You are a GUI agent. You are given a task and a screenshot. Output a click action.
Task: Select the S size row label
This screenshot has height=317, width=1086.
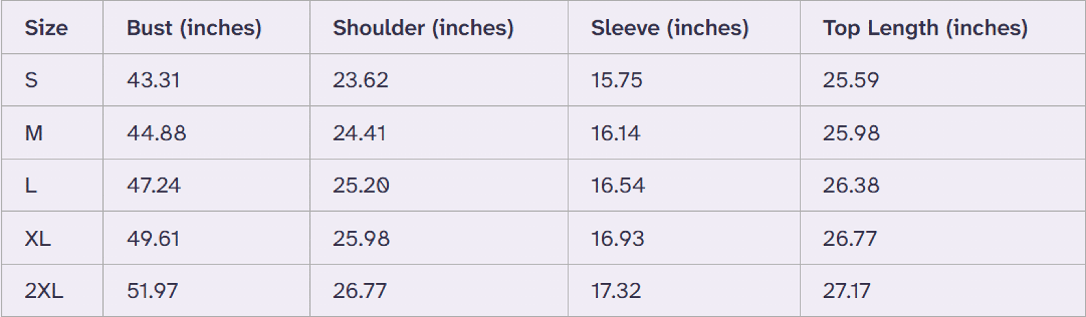pyautogui.click(x=31, y=80)
